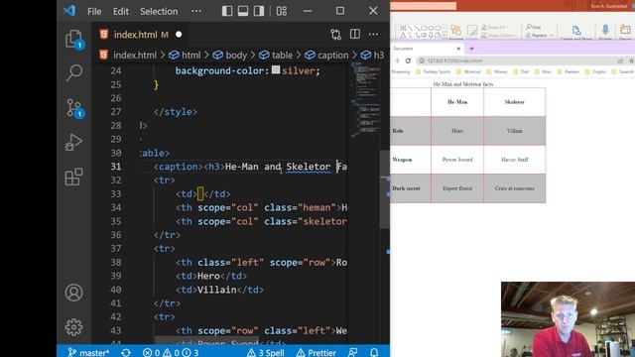Click the 'Power Sword' table cell
Viewport: 635px width, 357px height.
coord(457,160)
